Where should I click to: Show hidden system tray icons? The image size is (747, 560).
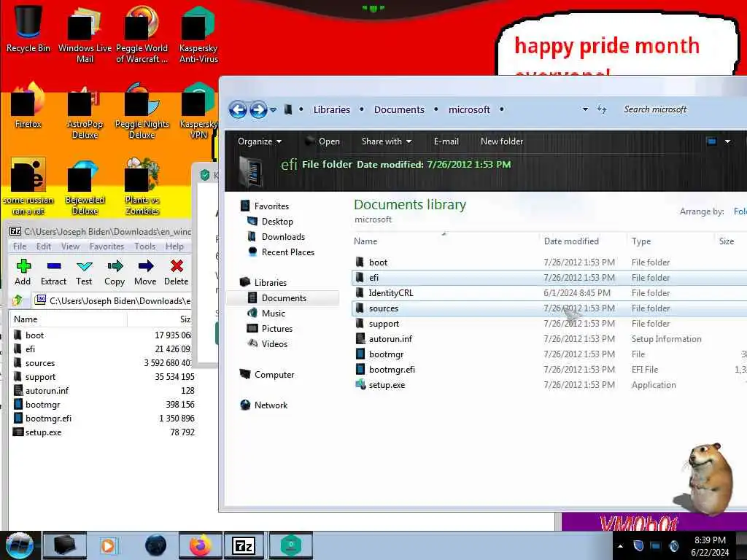click(620, 546)
